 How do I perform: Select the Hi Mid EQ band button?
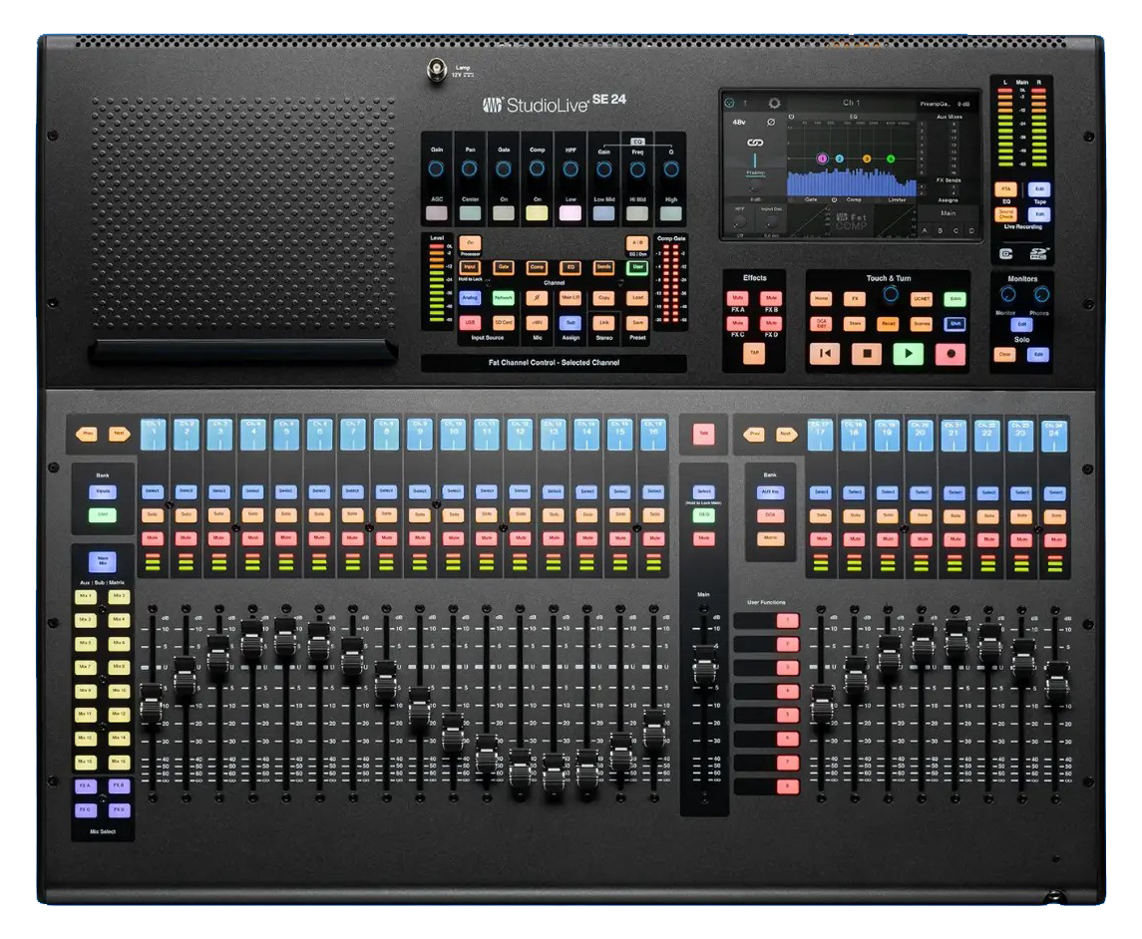[x=638, y=212]
